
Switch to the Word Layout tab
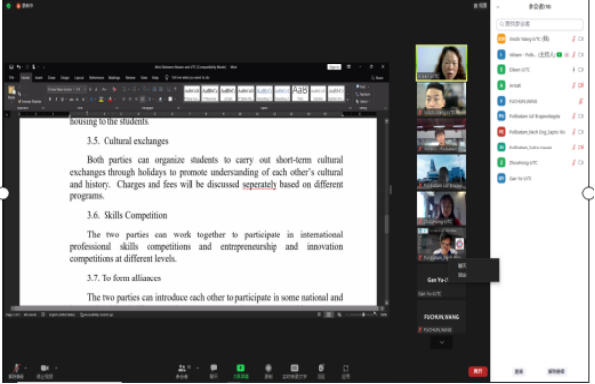79,78
